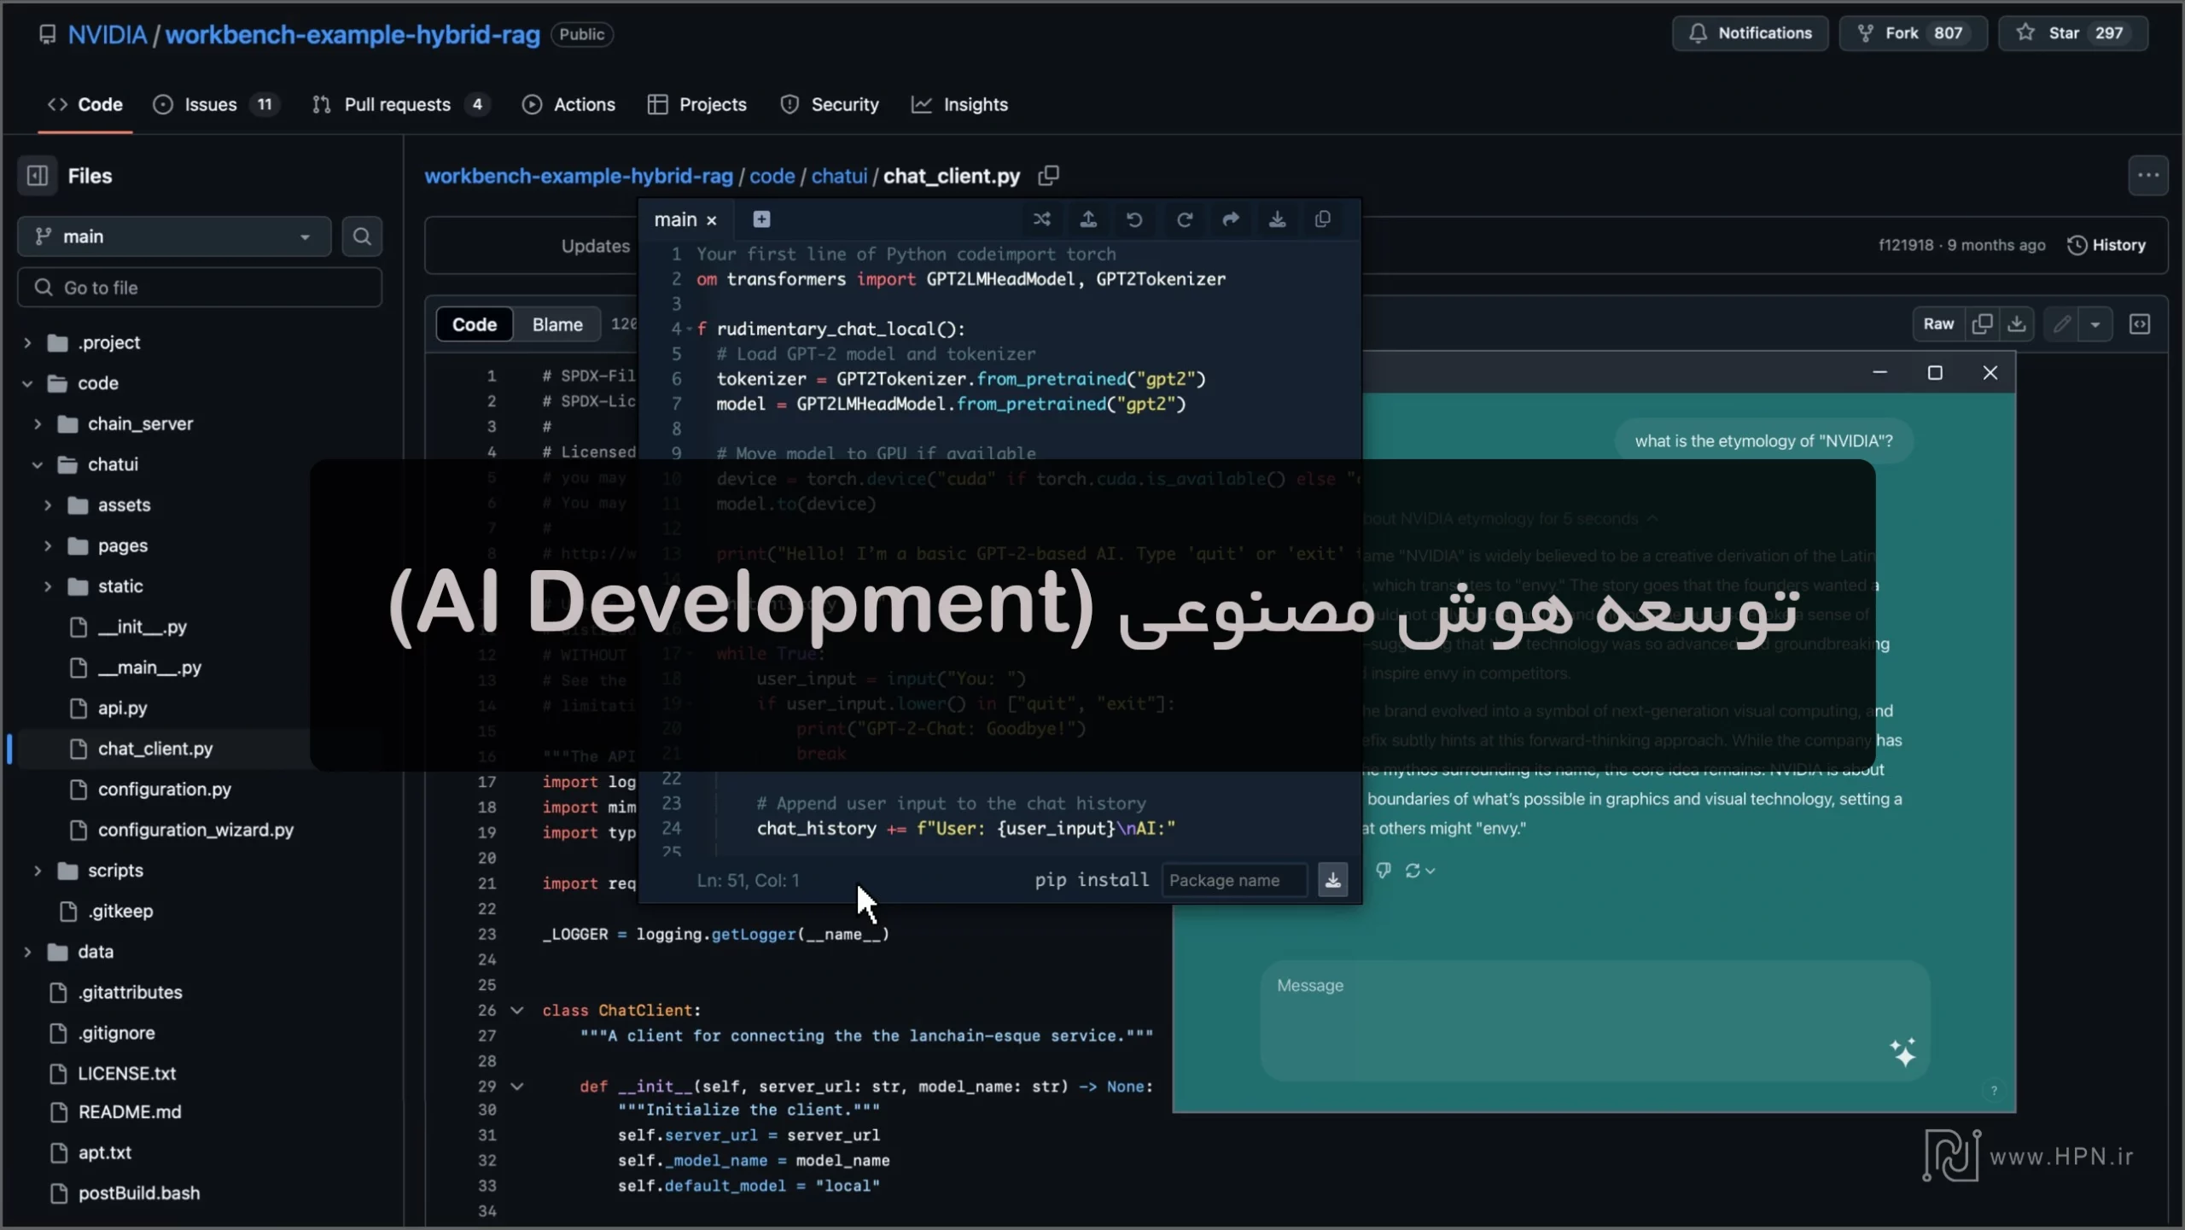Open symbols panel icon
2185x1230 pixels.
pyautogui.click(x=2140, y=324)
